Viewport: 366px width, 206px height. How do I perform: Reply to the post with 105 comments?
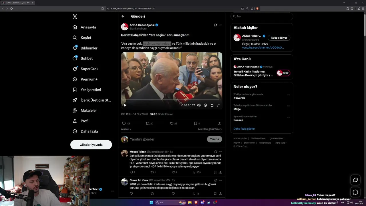[126, 123]
